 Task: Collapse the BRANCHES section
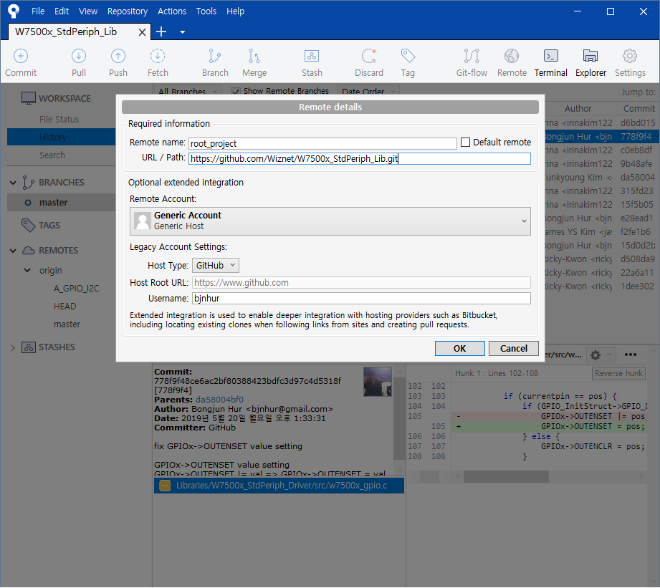click(x=13, y=183)
